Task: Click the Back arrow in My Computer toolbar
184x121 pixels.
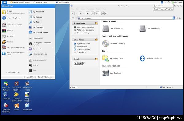Action: [73, 14]
